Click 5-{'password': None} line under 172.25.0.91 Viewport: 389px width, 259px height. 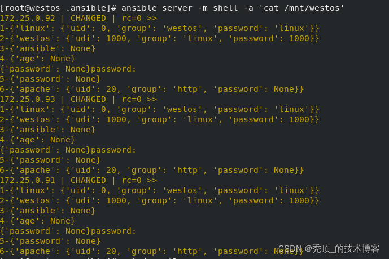pos(50,242)
